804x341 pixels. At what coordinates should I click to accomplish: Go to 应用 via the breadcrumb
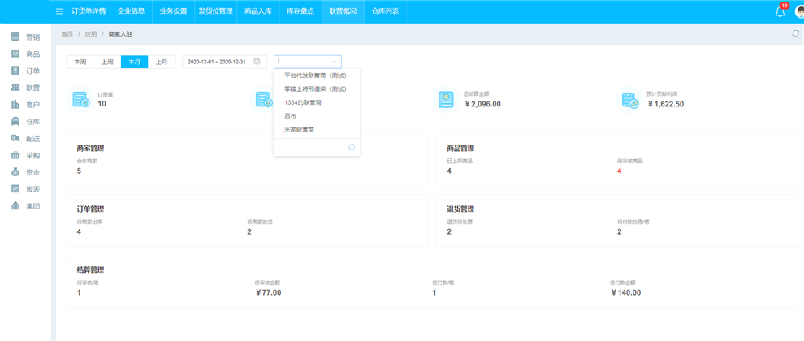[90, 34]
